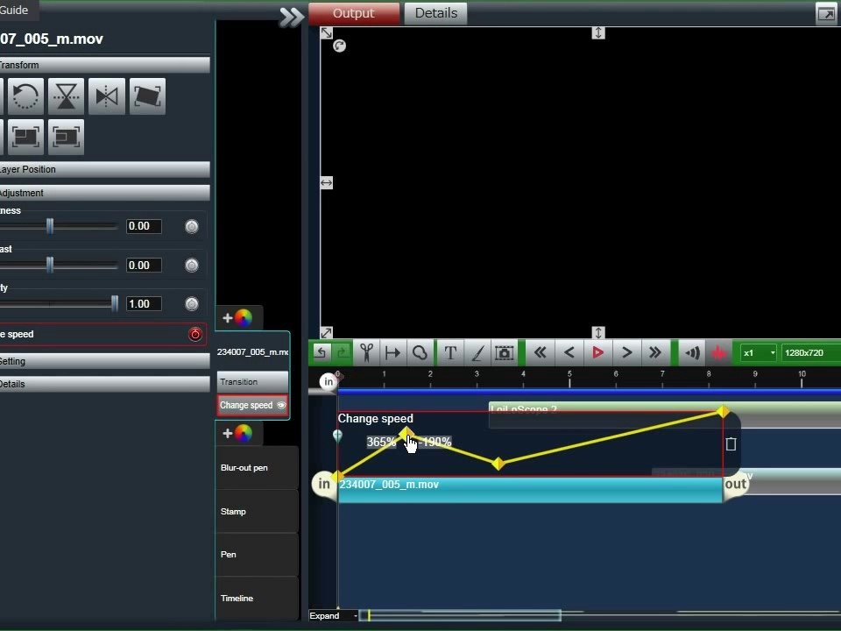This screenshot has height=631, width=841.
Task: Click the preview rotate handle icon
Action: pos(339,46)
